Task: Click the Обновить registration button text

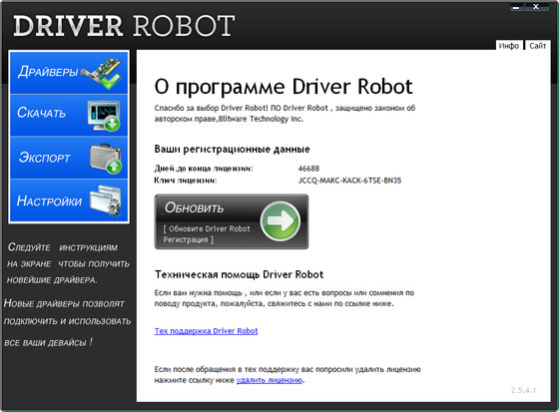Action: [194, 207]
